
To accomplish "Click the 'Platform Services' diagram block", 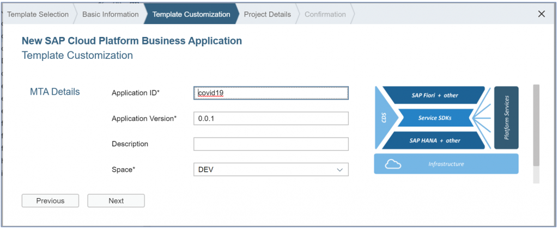I will pos(506,118).
